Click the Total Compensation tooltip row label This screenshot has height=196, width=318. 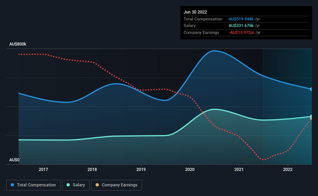click(203, 19)
